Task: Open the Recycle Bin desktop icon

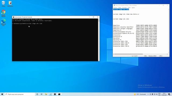Action: (x=3, y=3)
